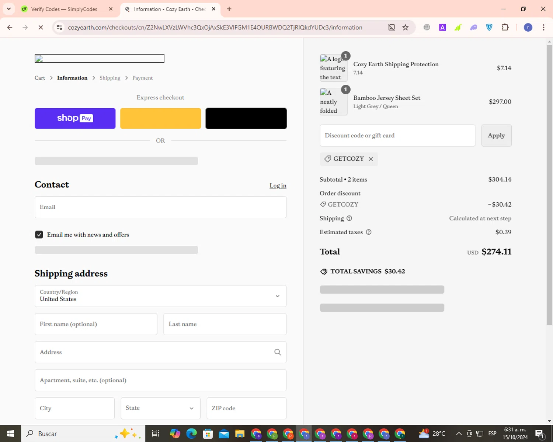Image resolution: width=553 pixels, height=442 pixels.
Task: Click the purple A extension icon
Action: [x=442, y=27]
